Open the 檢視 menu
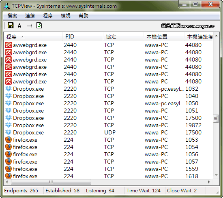Image resolution: width=223 pixels, height=198 pixels. coord(66,16)
